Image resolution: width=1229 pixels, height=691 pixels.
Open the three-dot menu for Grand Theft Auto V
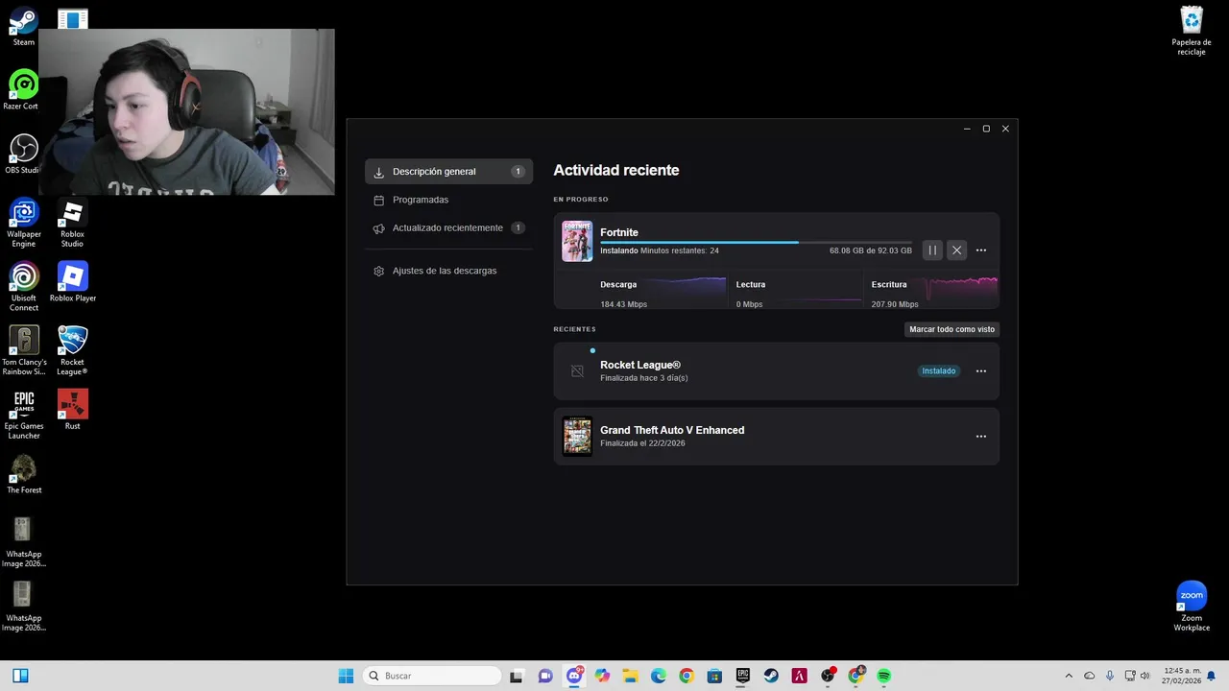pyautogui.click(x=980, y=437)
